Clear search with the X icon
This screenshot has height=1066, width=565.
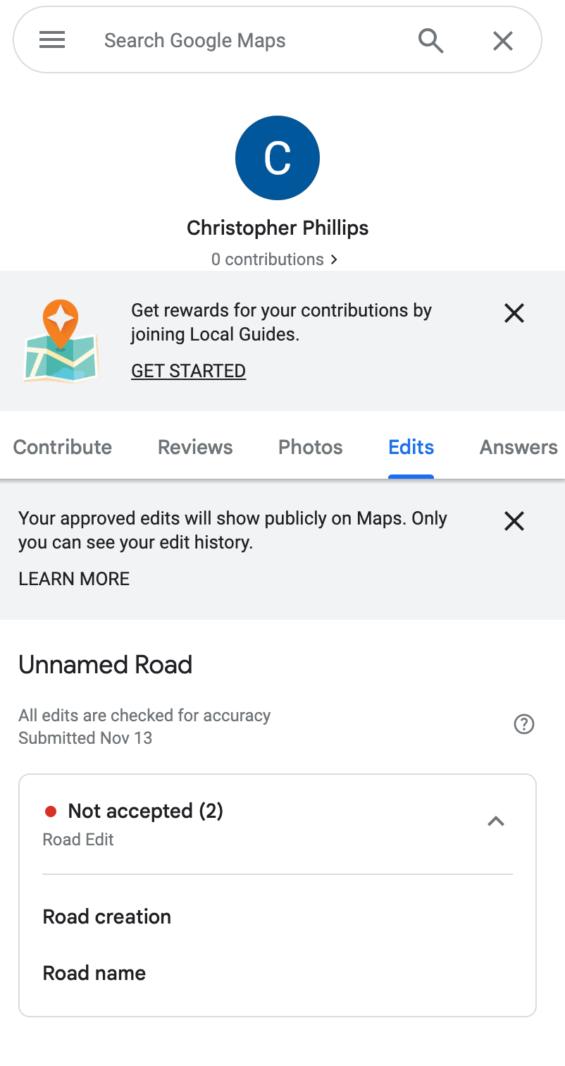[x=502, y=41]
